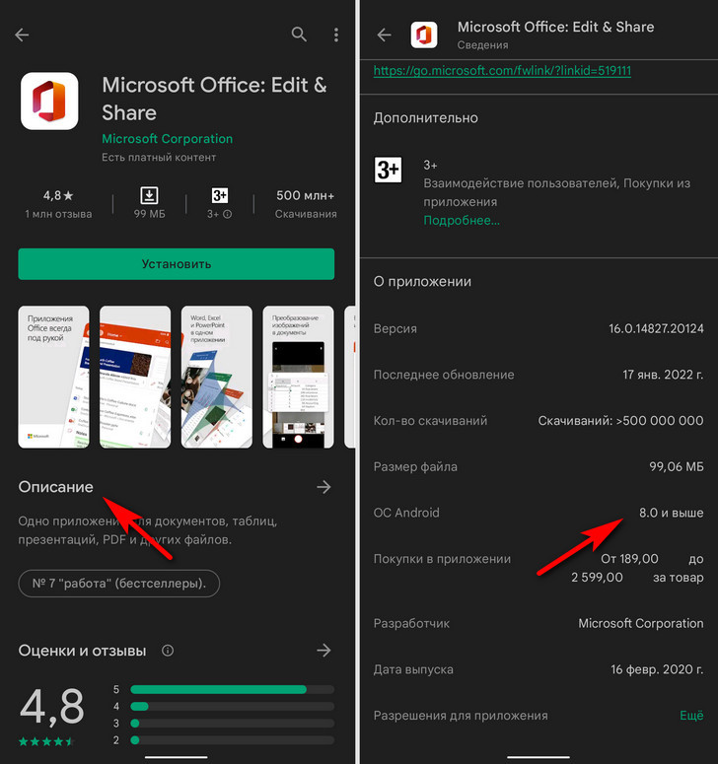Go back from the Сведения details page
The width and height of the screenshot is (718, 764).
384,35
